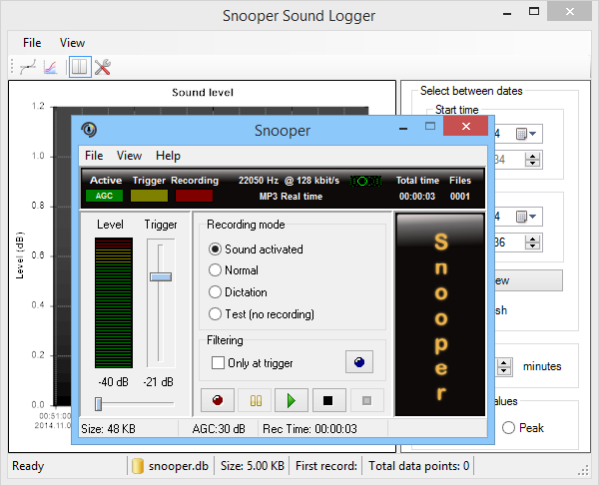
Task: Click the blue ball filter settings button
Action: [358, 362]
